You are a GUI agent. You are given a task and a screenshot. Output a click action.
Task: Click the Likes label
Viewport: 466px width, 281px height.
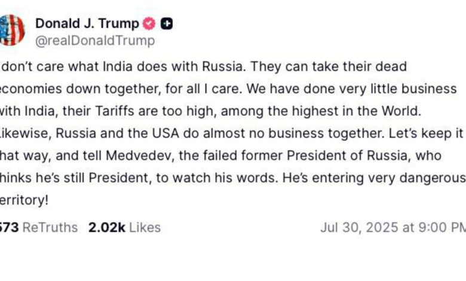[145, 227]
